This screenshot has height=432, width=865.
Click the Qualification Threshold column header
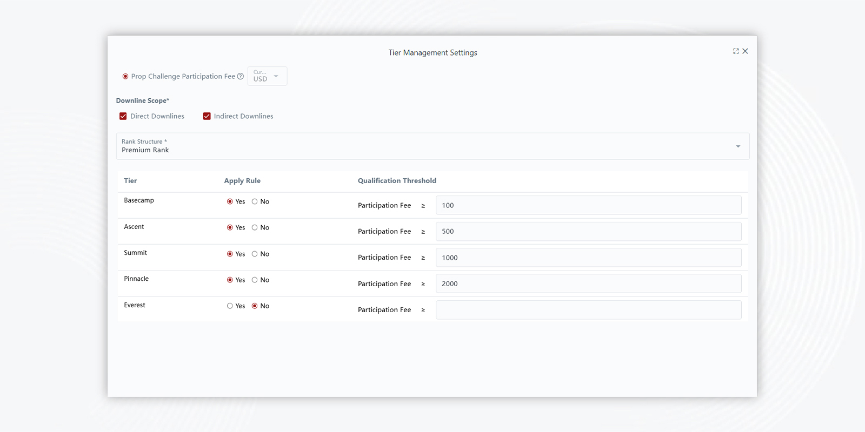pyautogui.click(x=397, y=181)
